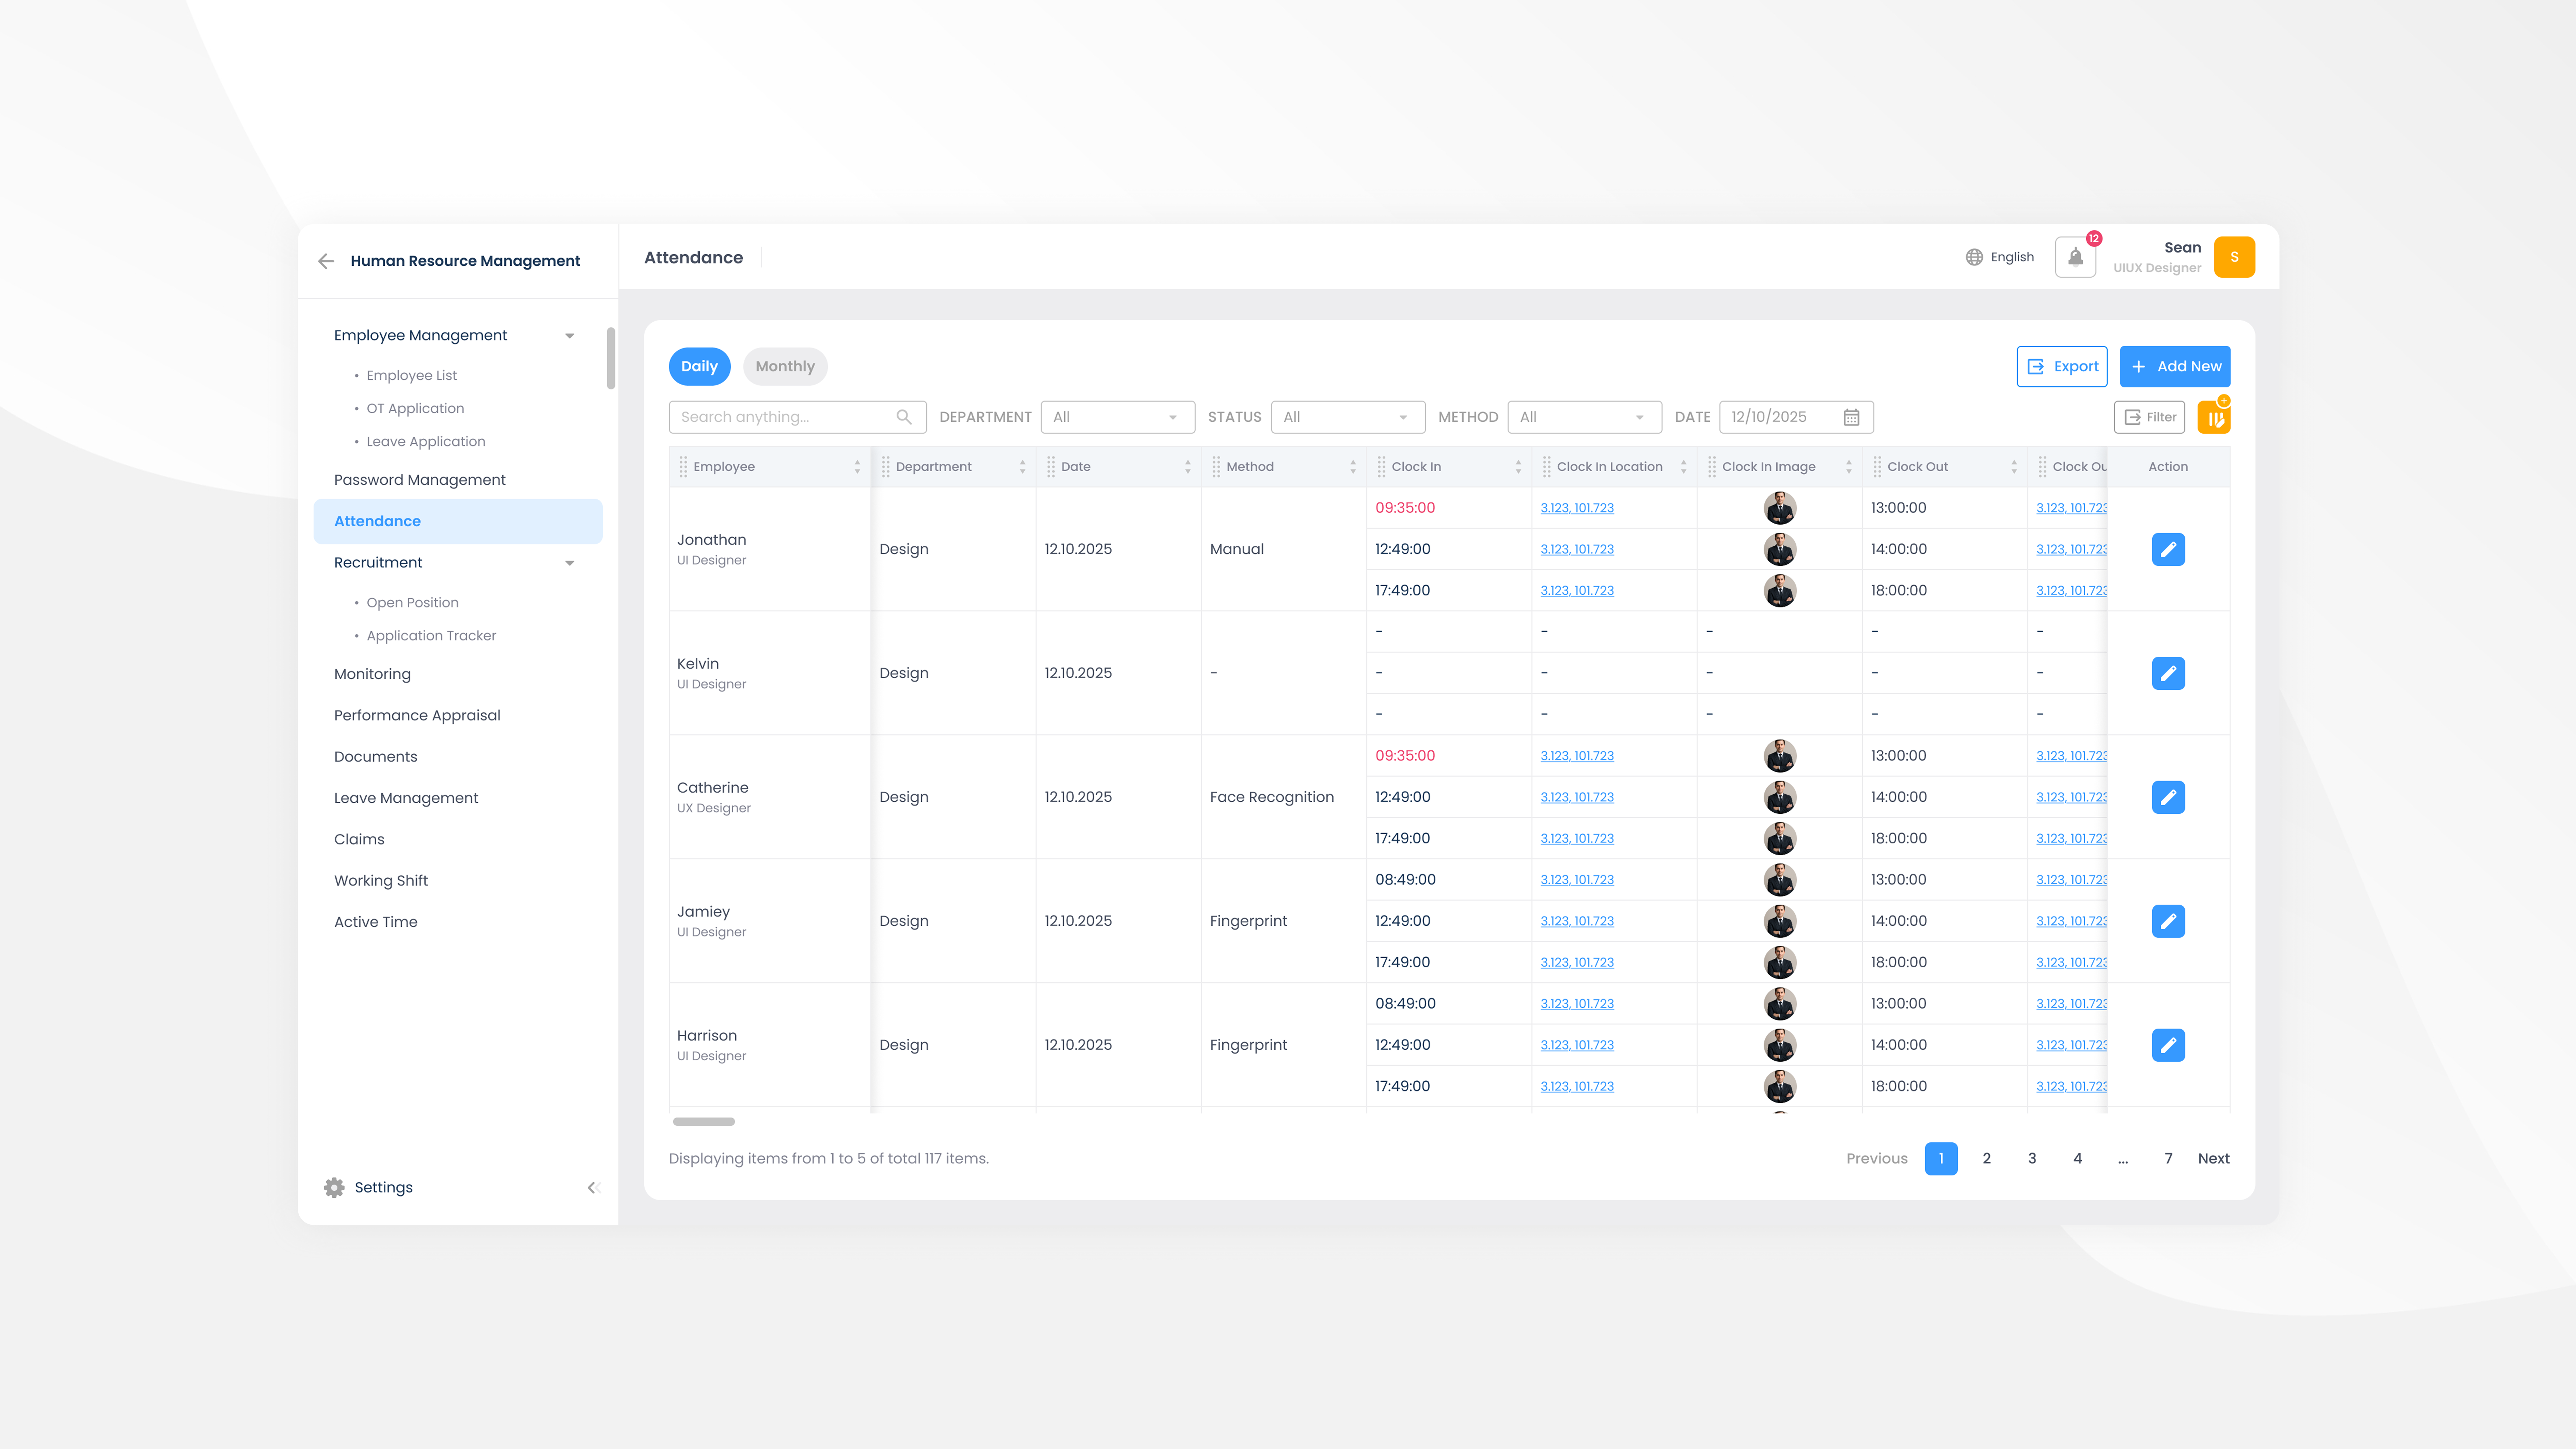Edit Jamiey's attendance record
Screen dimensions: 2576x1449
(x=2168, y=921)
